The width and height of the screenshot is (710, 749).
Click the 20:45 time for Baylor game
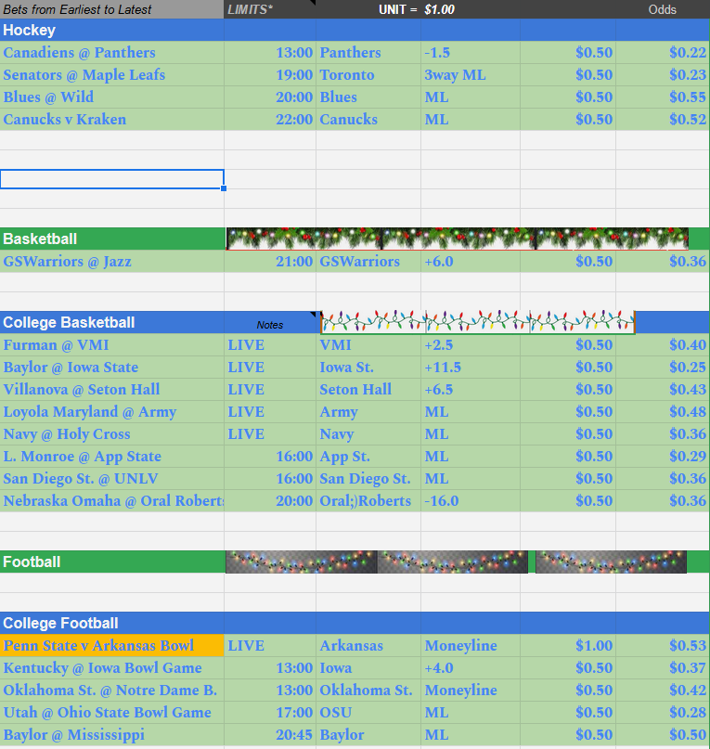pos(270,735)
